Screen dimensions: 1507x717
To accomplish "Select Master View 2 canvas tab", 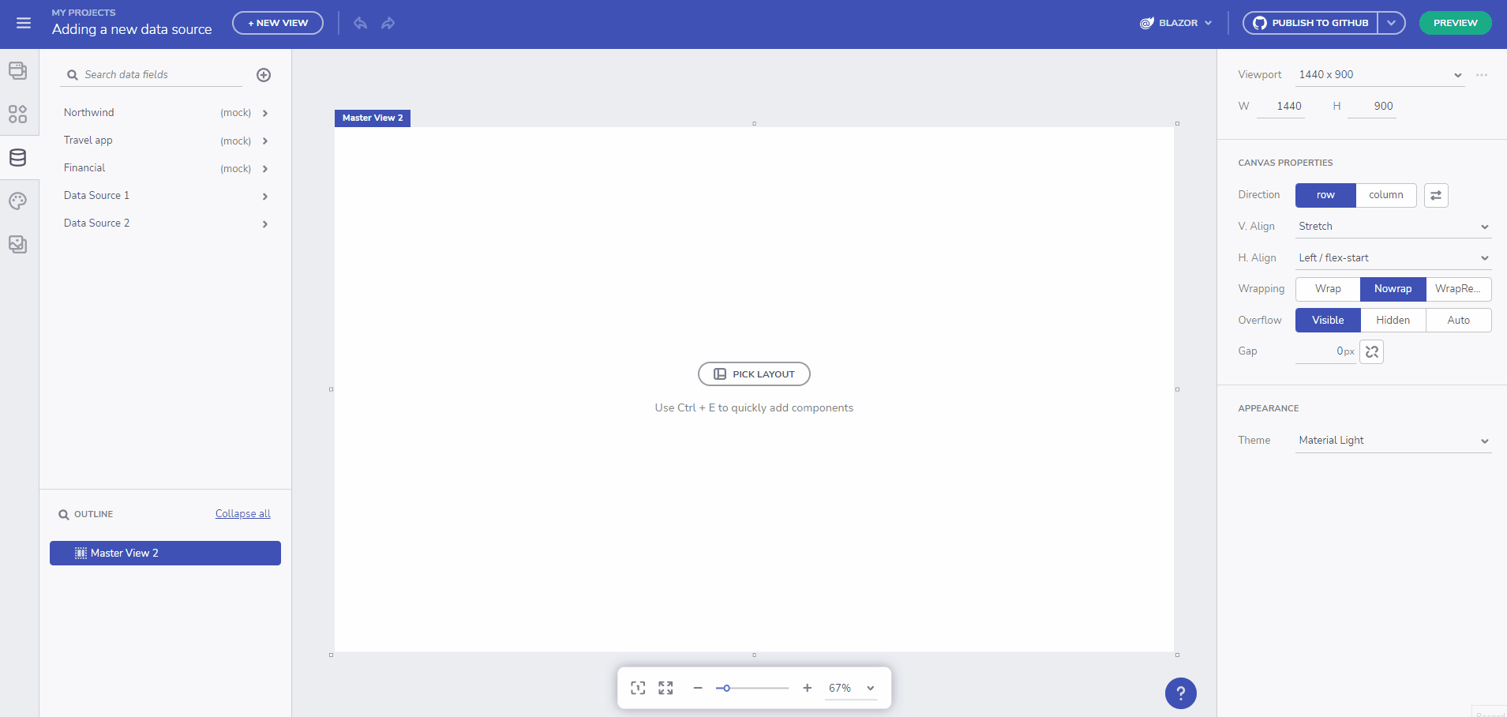I will [372, 118].
